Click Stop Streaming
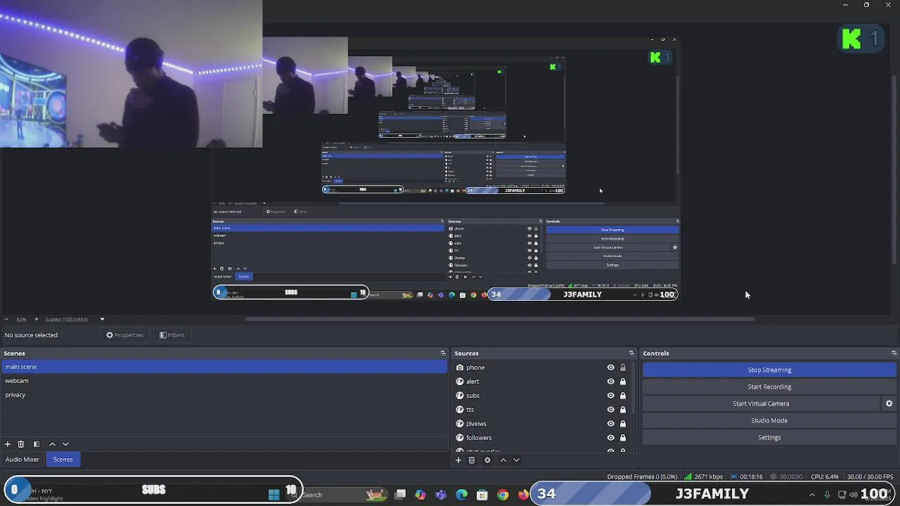 [769, 370]
